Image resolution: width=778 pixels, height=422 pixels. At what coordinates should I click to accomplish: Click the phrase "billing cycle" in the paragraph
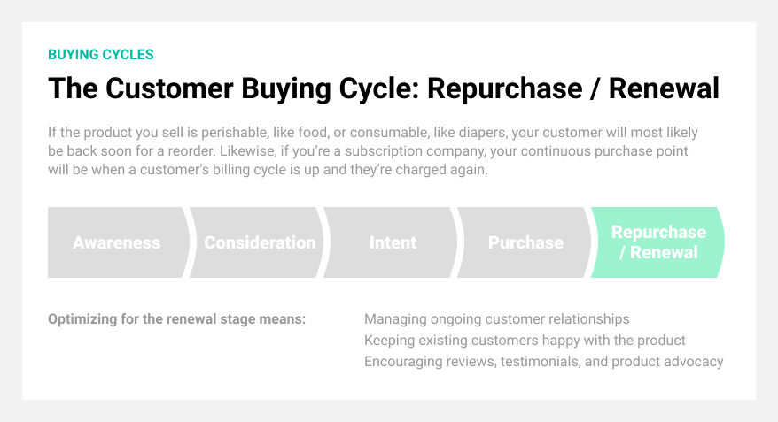point(311,170)
